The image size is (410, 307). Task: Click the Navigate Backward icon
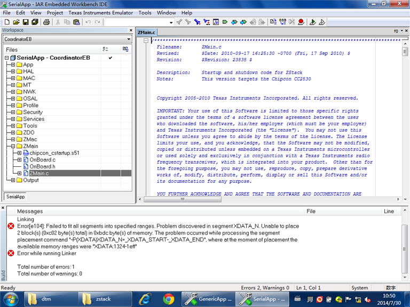tap(253, 22)
